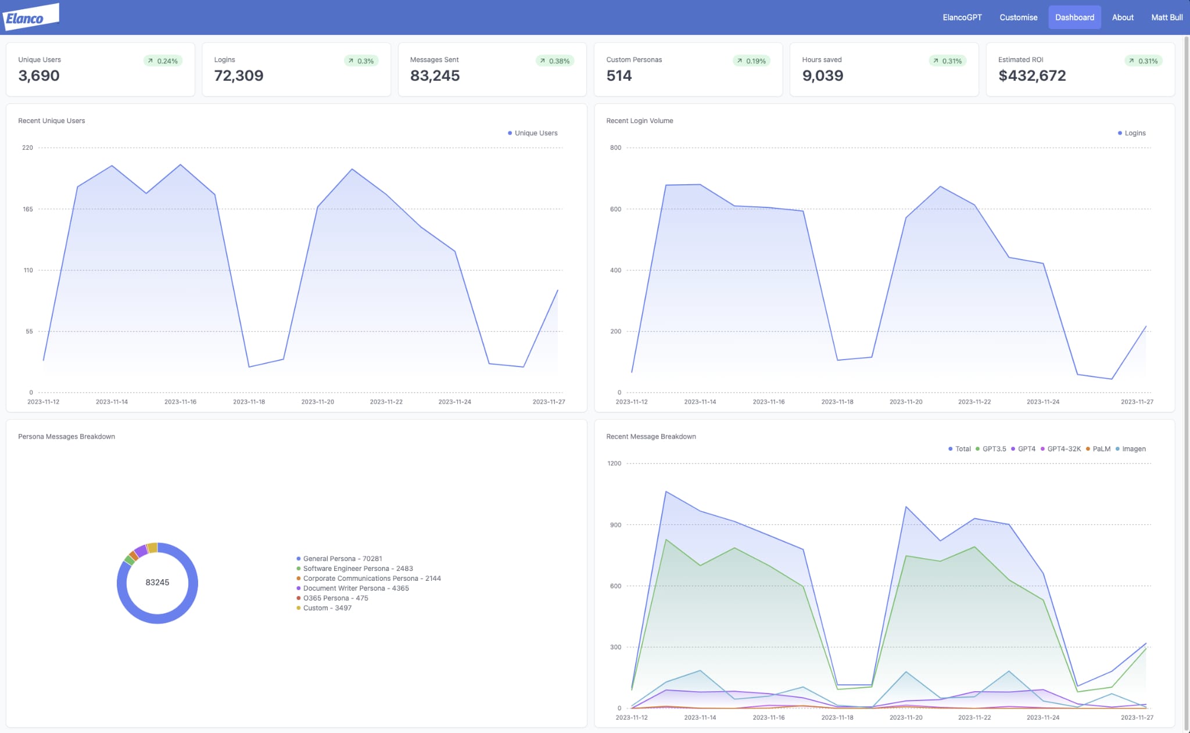Viewport: 1190px width, 733px height.
Task: Open the Customise page
Action: 1018,17
